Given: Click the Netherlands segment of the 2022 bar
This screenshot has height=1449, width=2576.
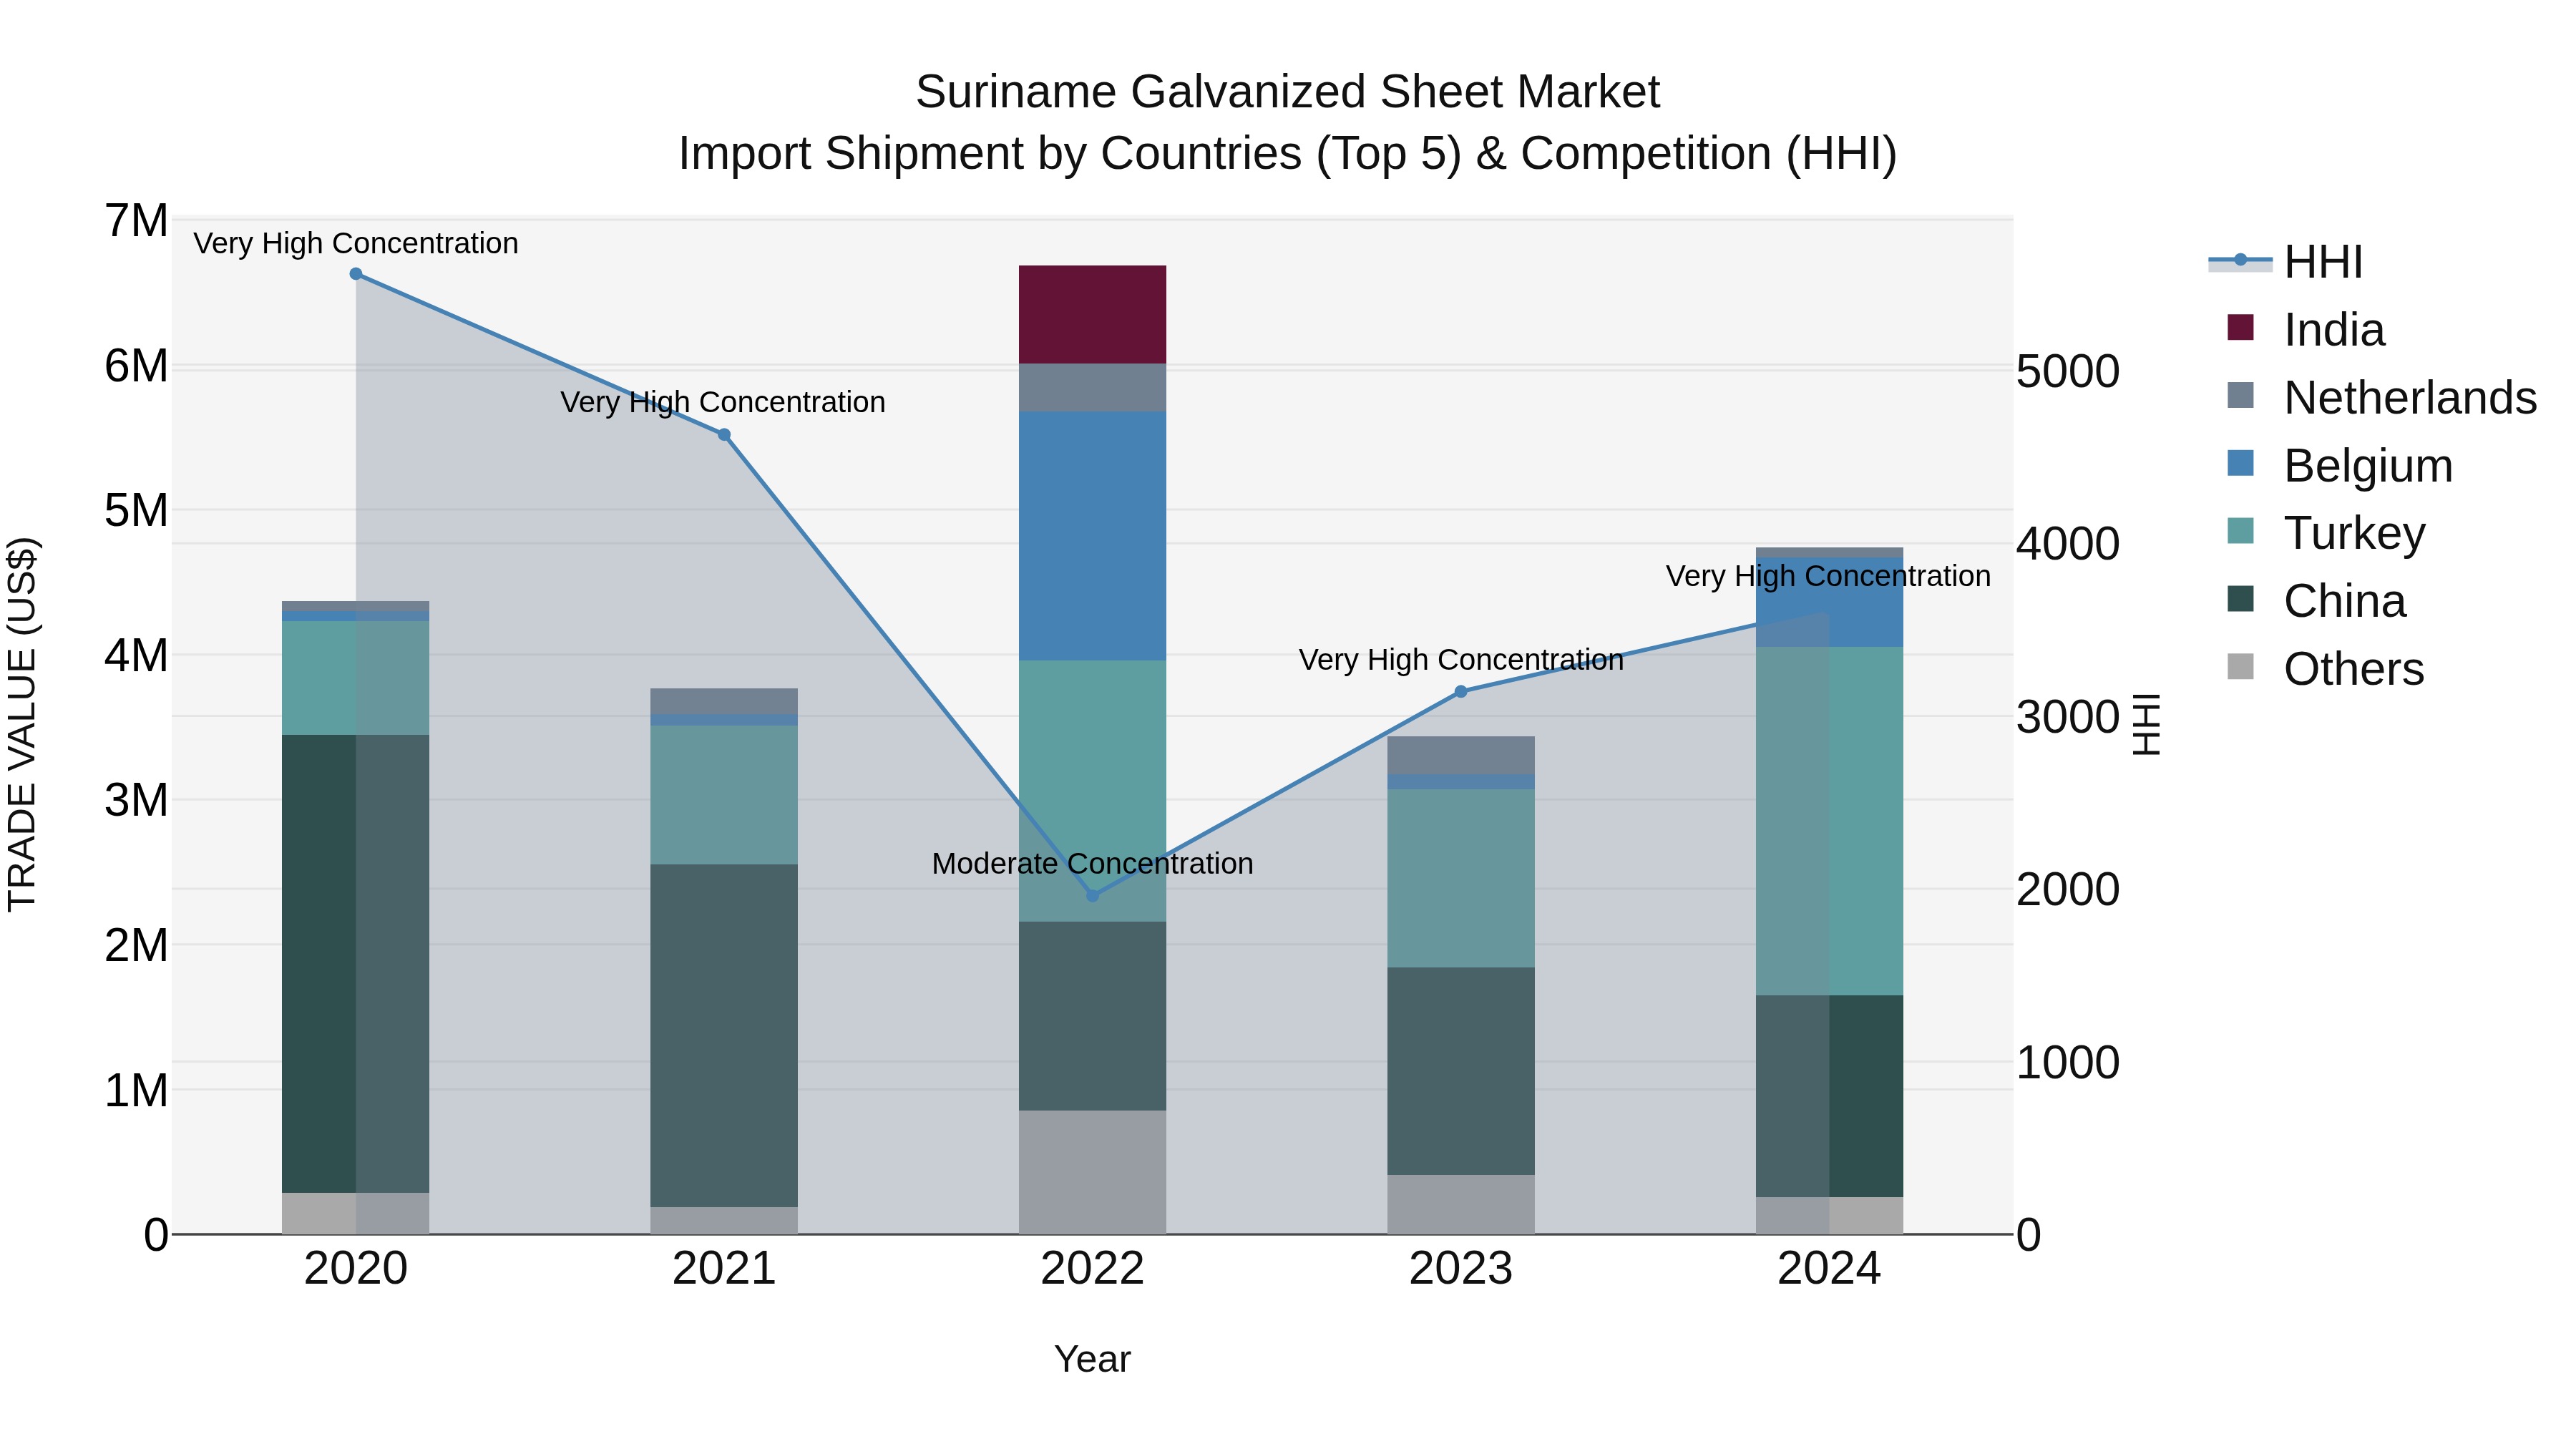Looking at the screenshot, I should tap(1092, 388).
